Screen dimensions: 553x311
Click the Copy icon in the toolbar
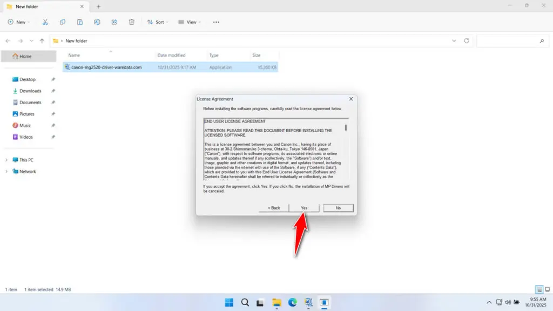[x=63, y=22]
